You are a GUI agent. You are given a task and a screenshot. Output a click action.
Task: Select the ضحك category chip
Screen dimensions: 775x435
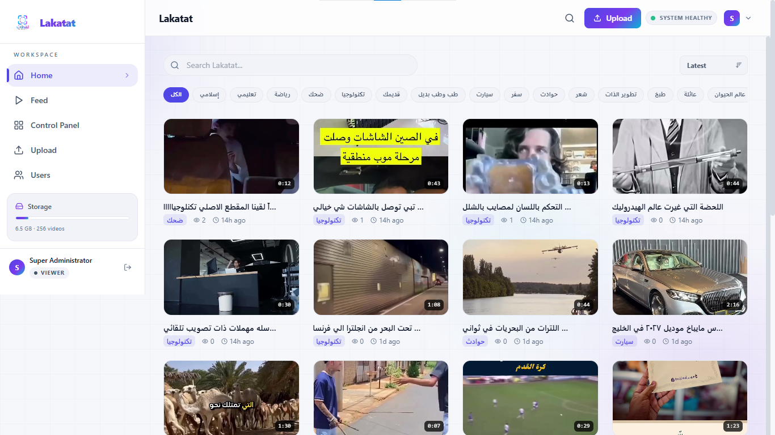point(316,95)
